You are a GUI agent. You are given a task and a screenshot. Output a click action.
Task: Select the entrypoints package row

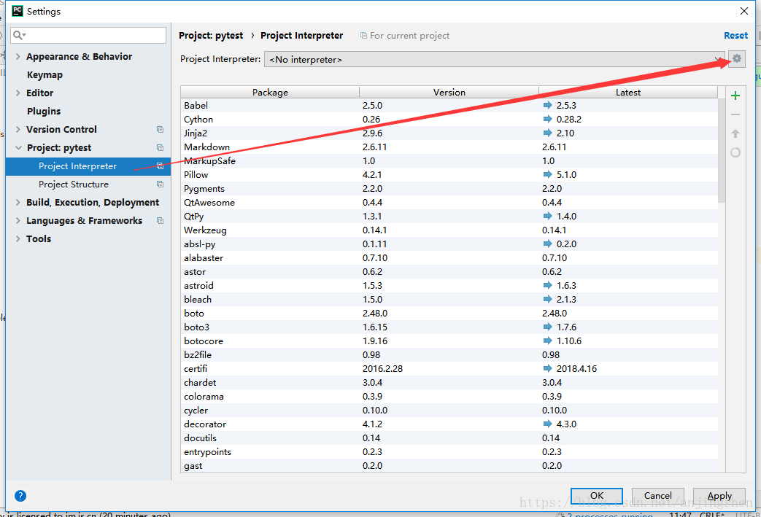click(x=449, y=451)
